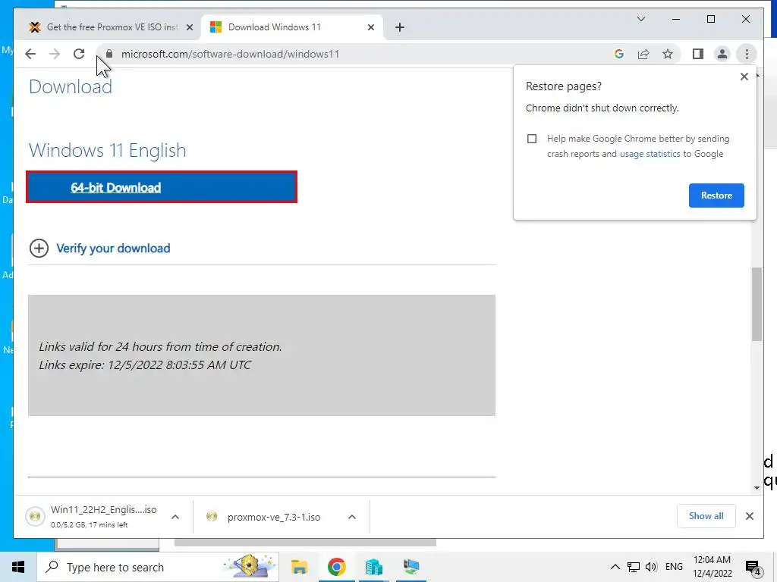Image resolution: width=777 pixels, height=582 pixels.
Task: Click the taskbar search box
Action: pos(158,567)
